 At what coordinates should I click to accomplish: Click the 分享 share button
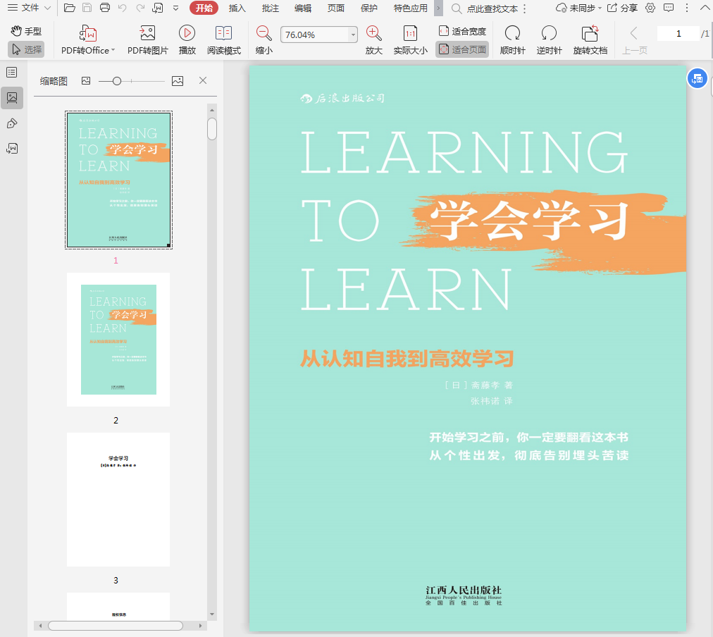point(622,8)
